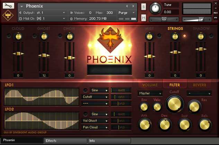Viewport: 219px width, 145px height.
Task: Toggle the LFO1 on/off LED
Action: (85, 90)
